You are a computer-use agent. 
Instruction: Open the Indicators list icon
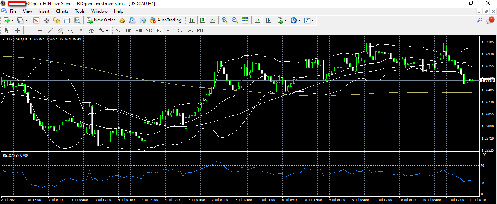tap(280, 20)
